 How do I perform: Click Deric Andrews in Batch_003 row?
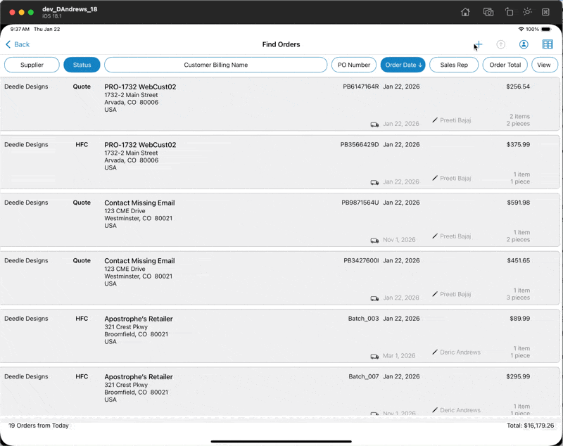[460, 352]
